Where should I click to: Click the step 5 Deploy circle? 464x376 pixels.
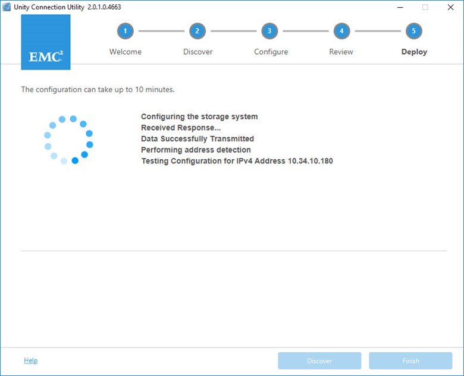[413, 31]
